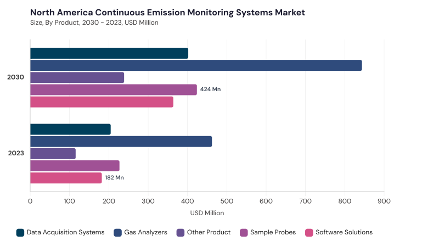Toggle the Gas Analyzers legend label
Screen dimensions: 439x247
[145, 232]
